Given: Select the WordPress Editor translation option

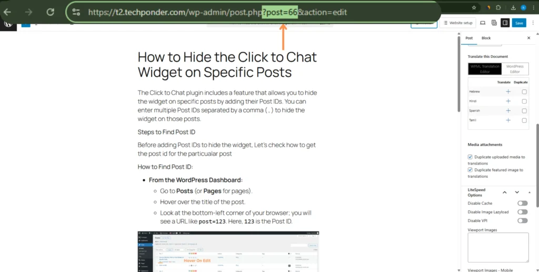Looking at the screenshot, I should [515, 69].
